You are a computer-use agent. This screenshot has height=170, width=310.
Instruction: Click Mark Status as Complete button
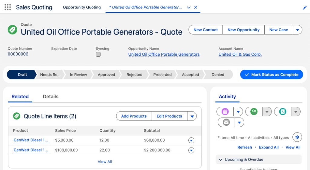(x=272, y=75)
